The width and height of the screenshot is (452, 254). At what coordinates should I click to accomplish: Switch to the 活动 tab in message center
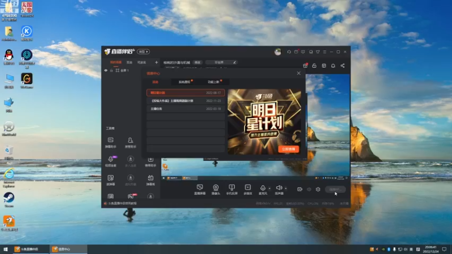click(x=155, y=82)
